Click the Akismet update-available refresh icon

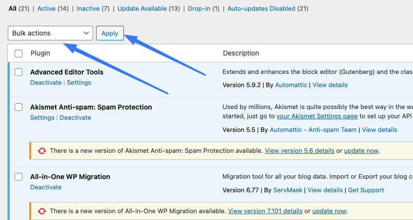pyautogui.click(x=42, y=151)
